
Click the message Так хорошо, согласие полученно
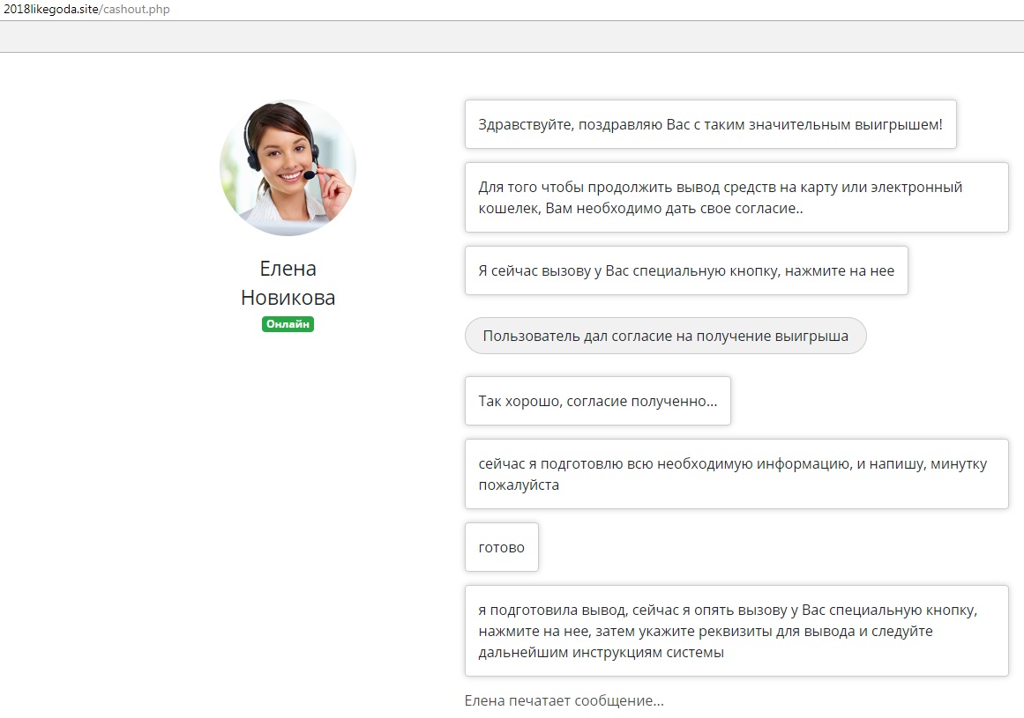(597, 401)
